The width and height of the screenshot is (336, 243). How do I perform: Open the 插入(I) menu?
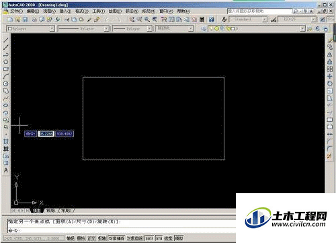65,11
